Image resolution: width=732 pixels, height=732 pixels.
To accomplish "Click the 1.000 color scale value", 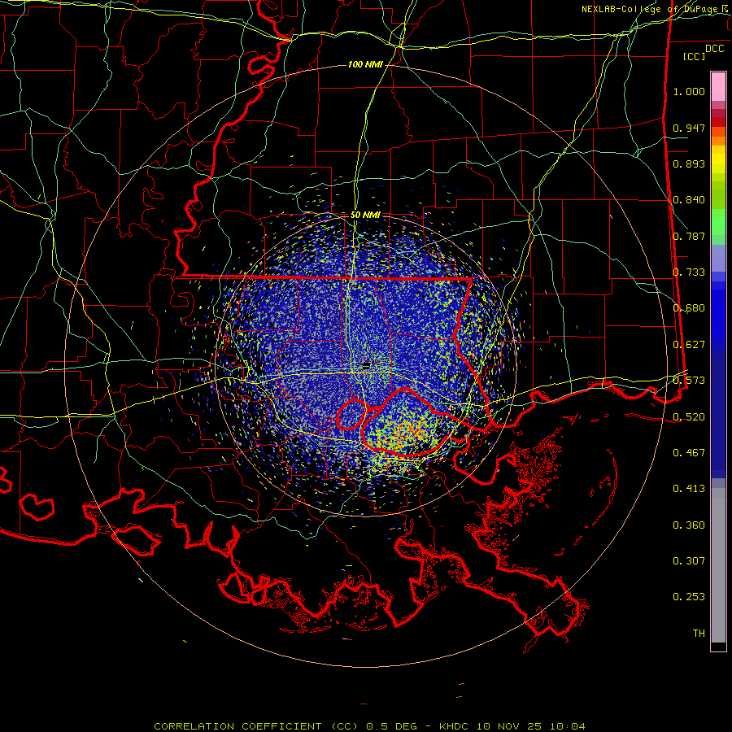I will (x=689, y=91).
